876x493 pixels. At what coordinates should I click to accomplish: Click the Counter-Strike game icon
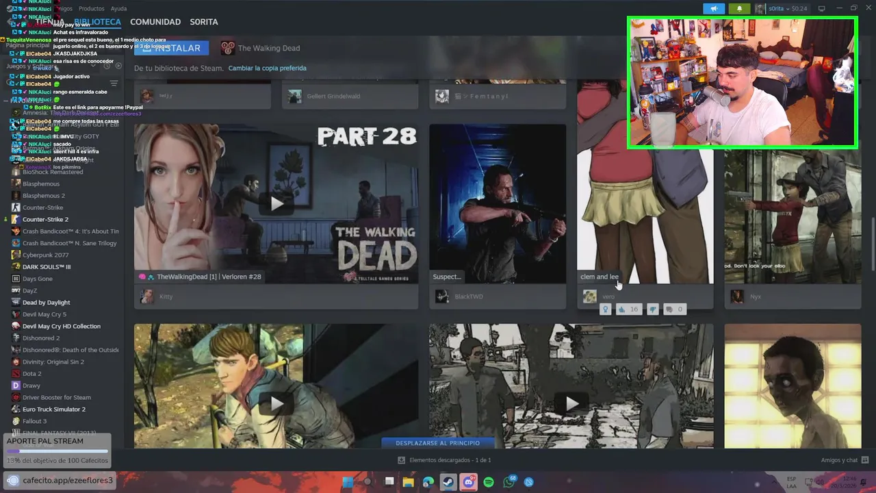(x=16, y=207)
